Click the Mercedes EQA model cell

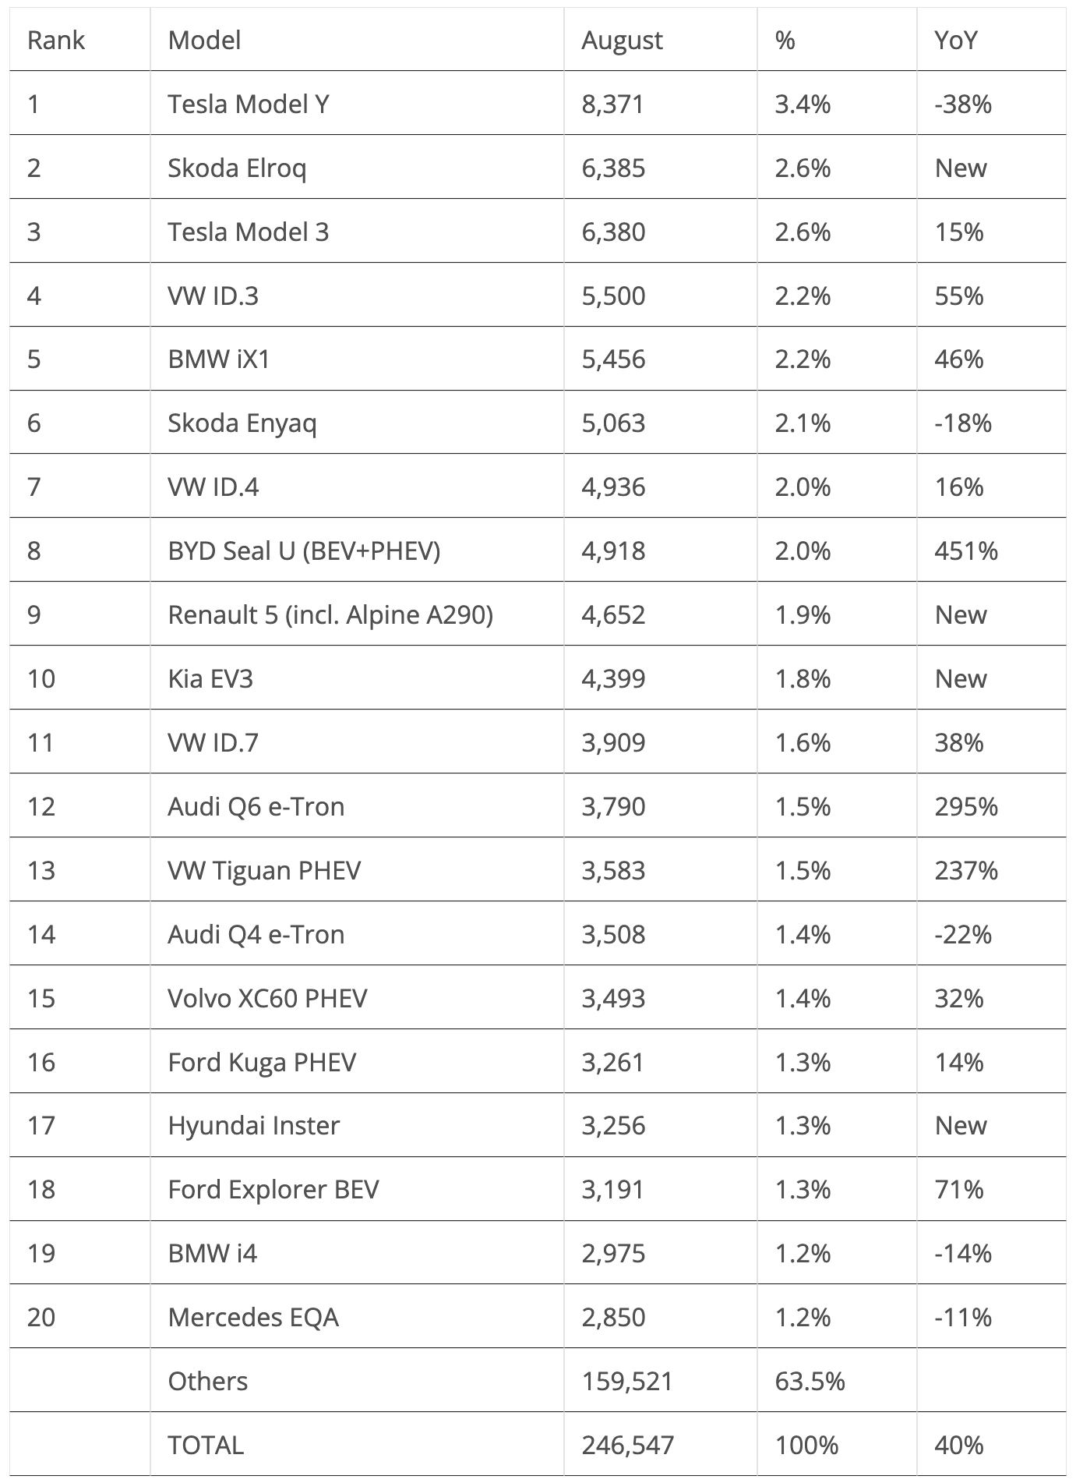253,1318
